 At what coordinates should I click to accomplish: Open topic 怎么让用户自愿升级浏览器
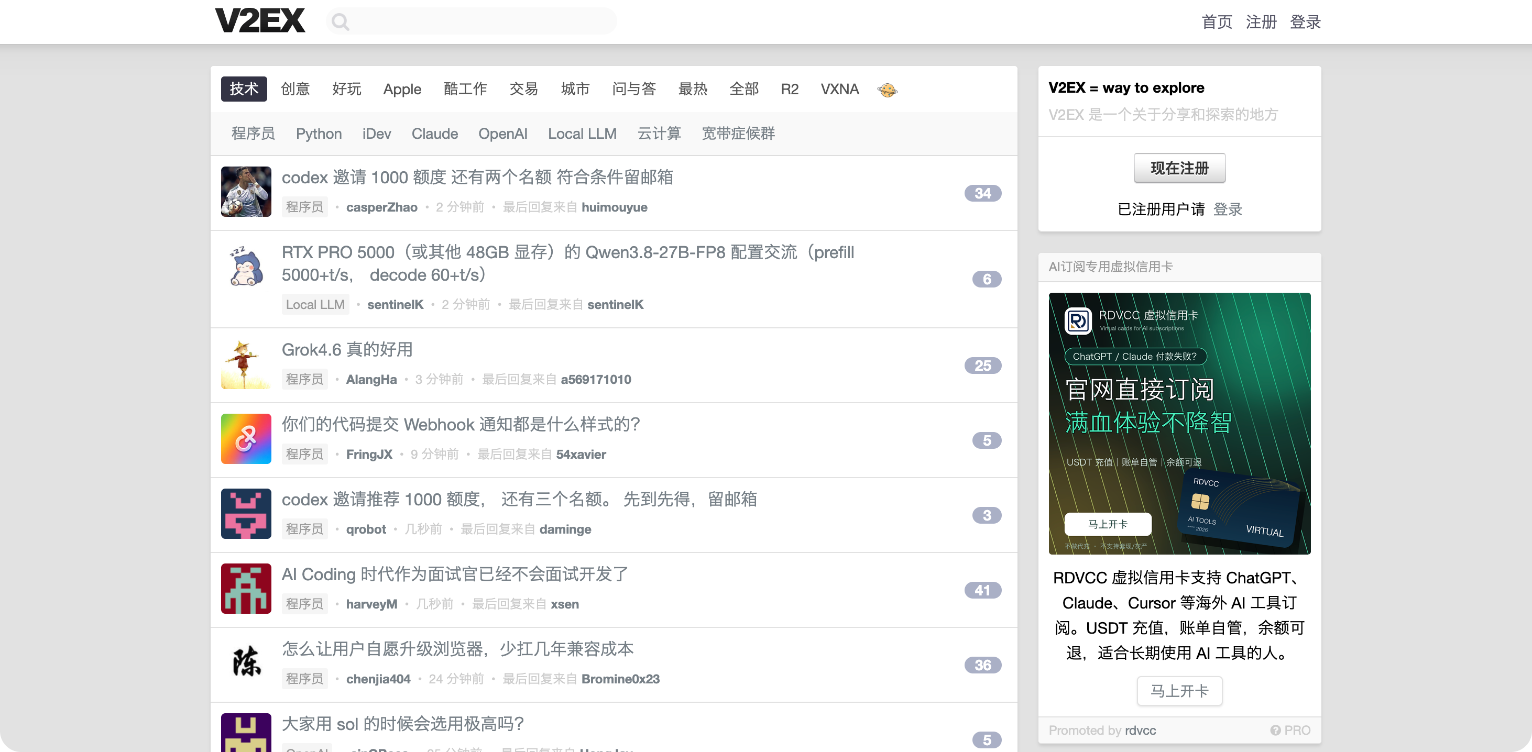[457, 649]
